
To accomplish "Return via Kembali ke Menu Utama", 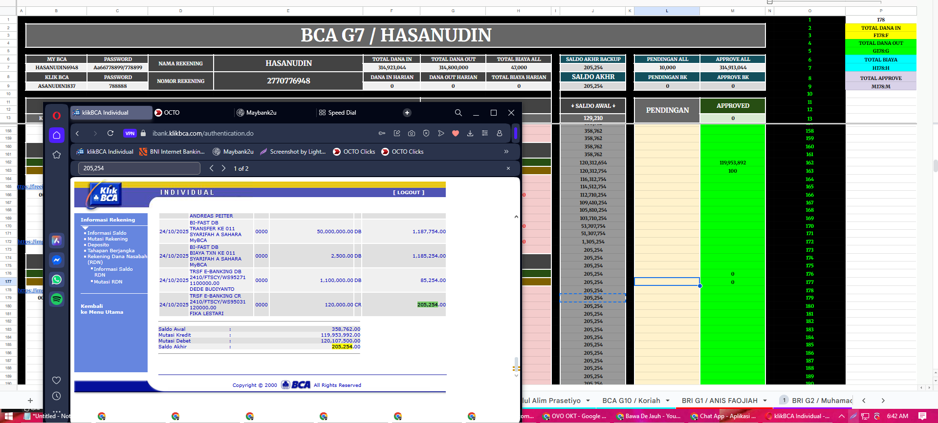I will [102, 309].
